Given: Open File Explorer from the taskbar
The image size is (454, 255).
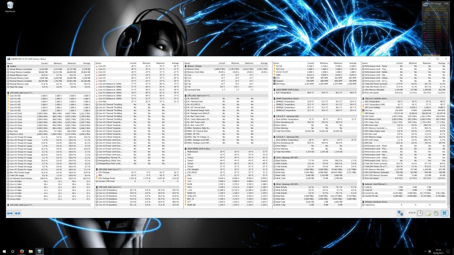Looking at the screenshot, I should coord(31,251).
